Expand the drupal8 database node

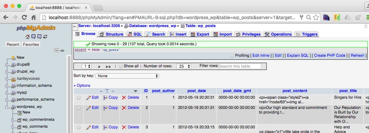pyautogui.click(x=7, y=65)
